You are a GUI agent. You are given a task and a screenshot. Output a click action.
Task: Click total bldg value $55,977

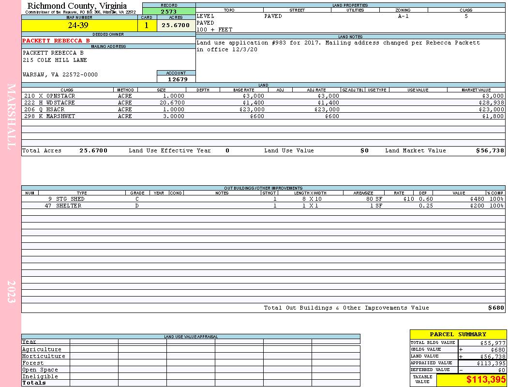click(x=493, y=343)
